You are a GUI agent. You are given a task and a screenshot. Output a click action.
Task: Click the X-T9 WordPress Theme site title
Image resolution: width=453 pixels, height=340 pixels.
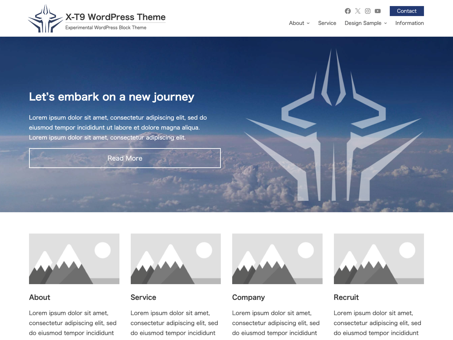pos(116,17)
